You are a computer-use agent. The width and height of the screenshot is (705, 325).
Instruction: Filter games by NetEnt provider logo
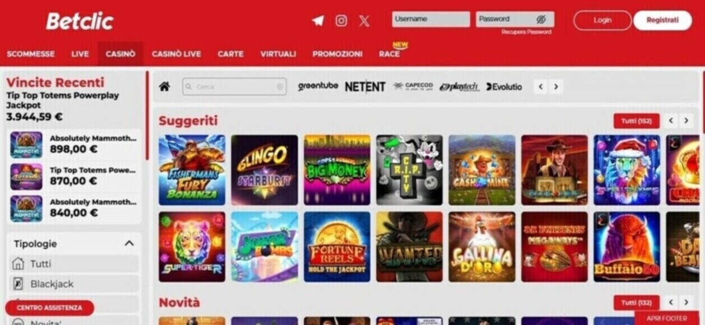tap(365, 86)
